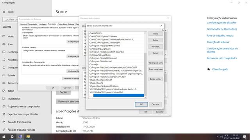The width and height of the screenshot is (250, 140).
Task: Select the C:\WINDOWS WindowsPowerShell v1.0 path entry
Action: tap(116, 39)
